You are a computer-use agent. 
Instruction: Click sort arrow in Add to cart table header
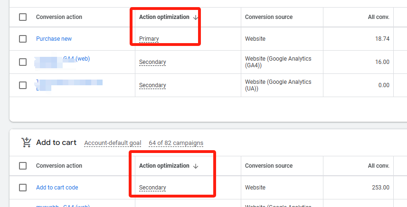[x=196, y=166]
